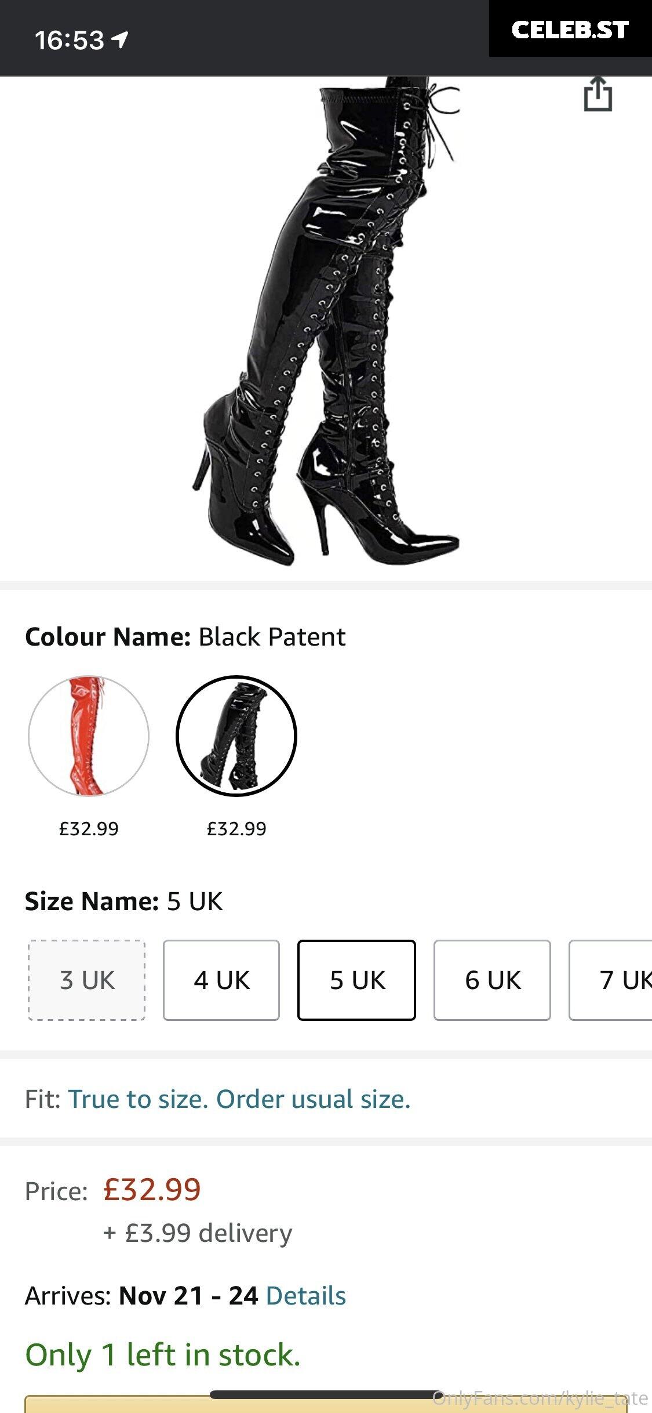Open the 'True to size. Order usual size.' link

click(x=239, y=1099)
